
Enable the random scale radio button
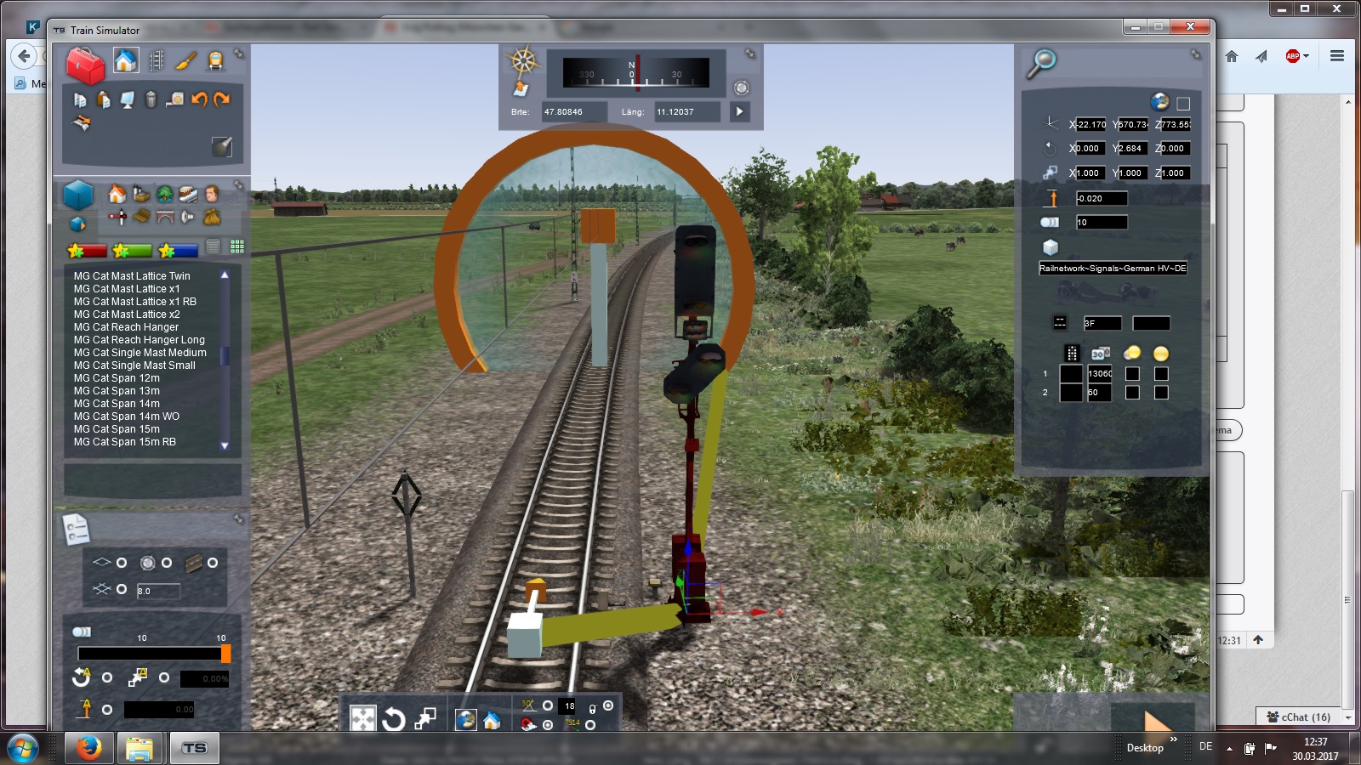point(164,677)
